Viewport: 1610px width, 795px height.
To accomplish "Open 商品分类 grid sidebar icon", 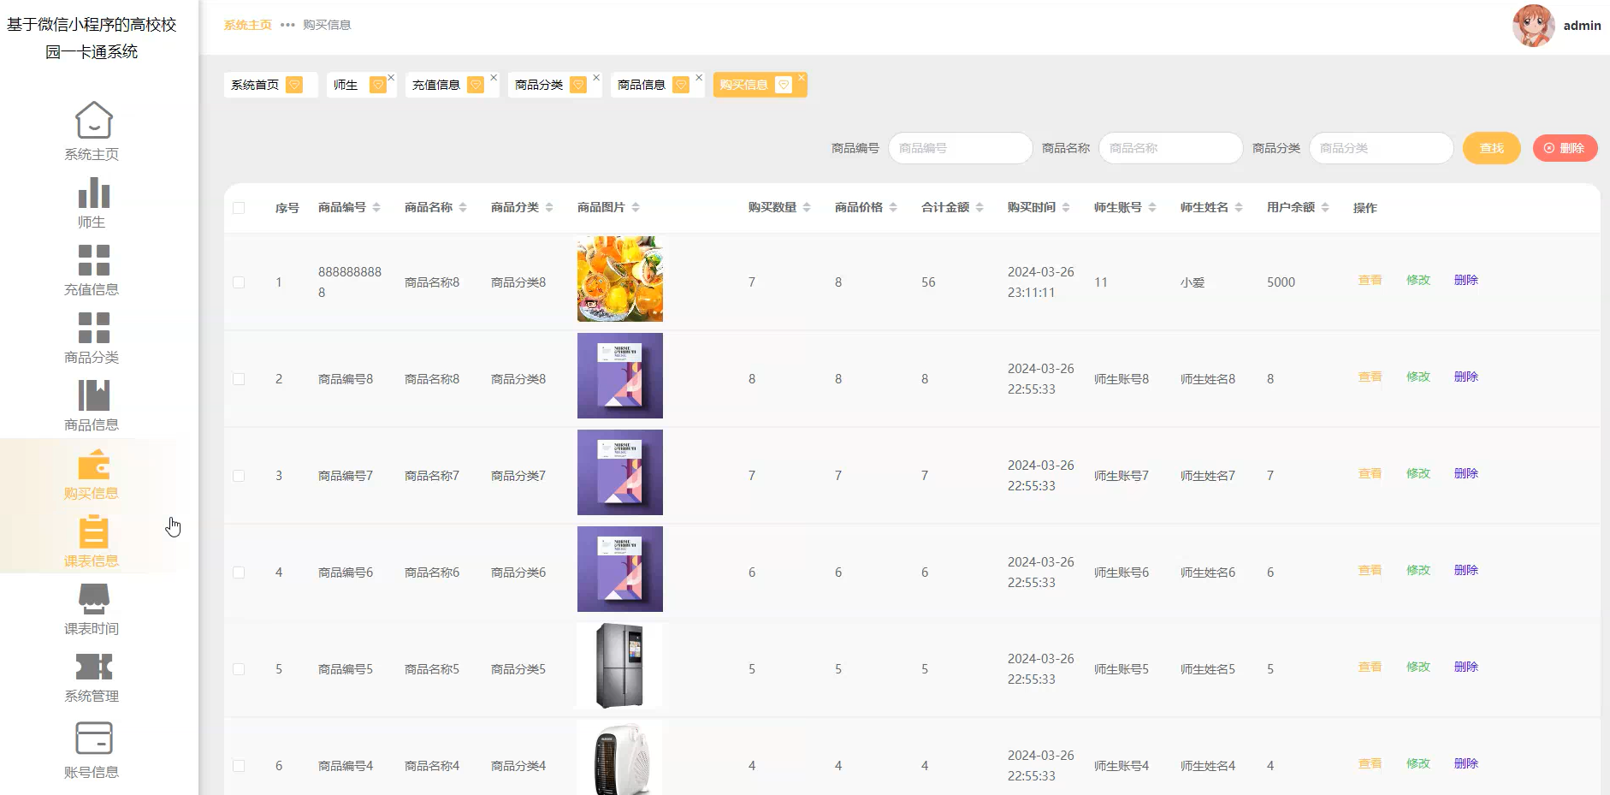I will (93, 328).
